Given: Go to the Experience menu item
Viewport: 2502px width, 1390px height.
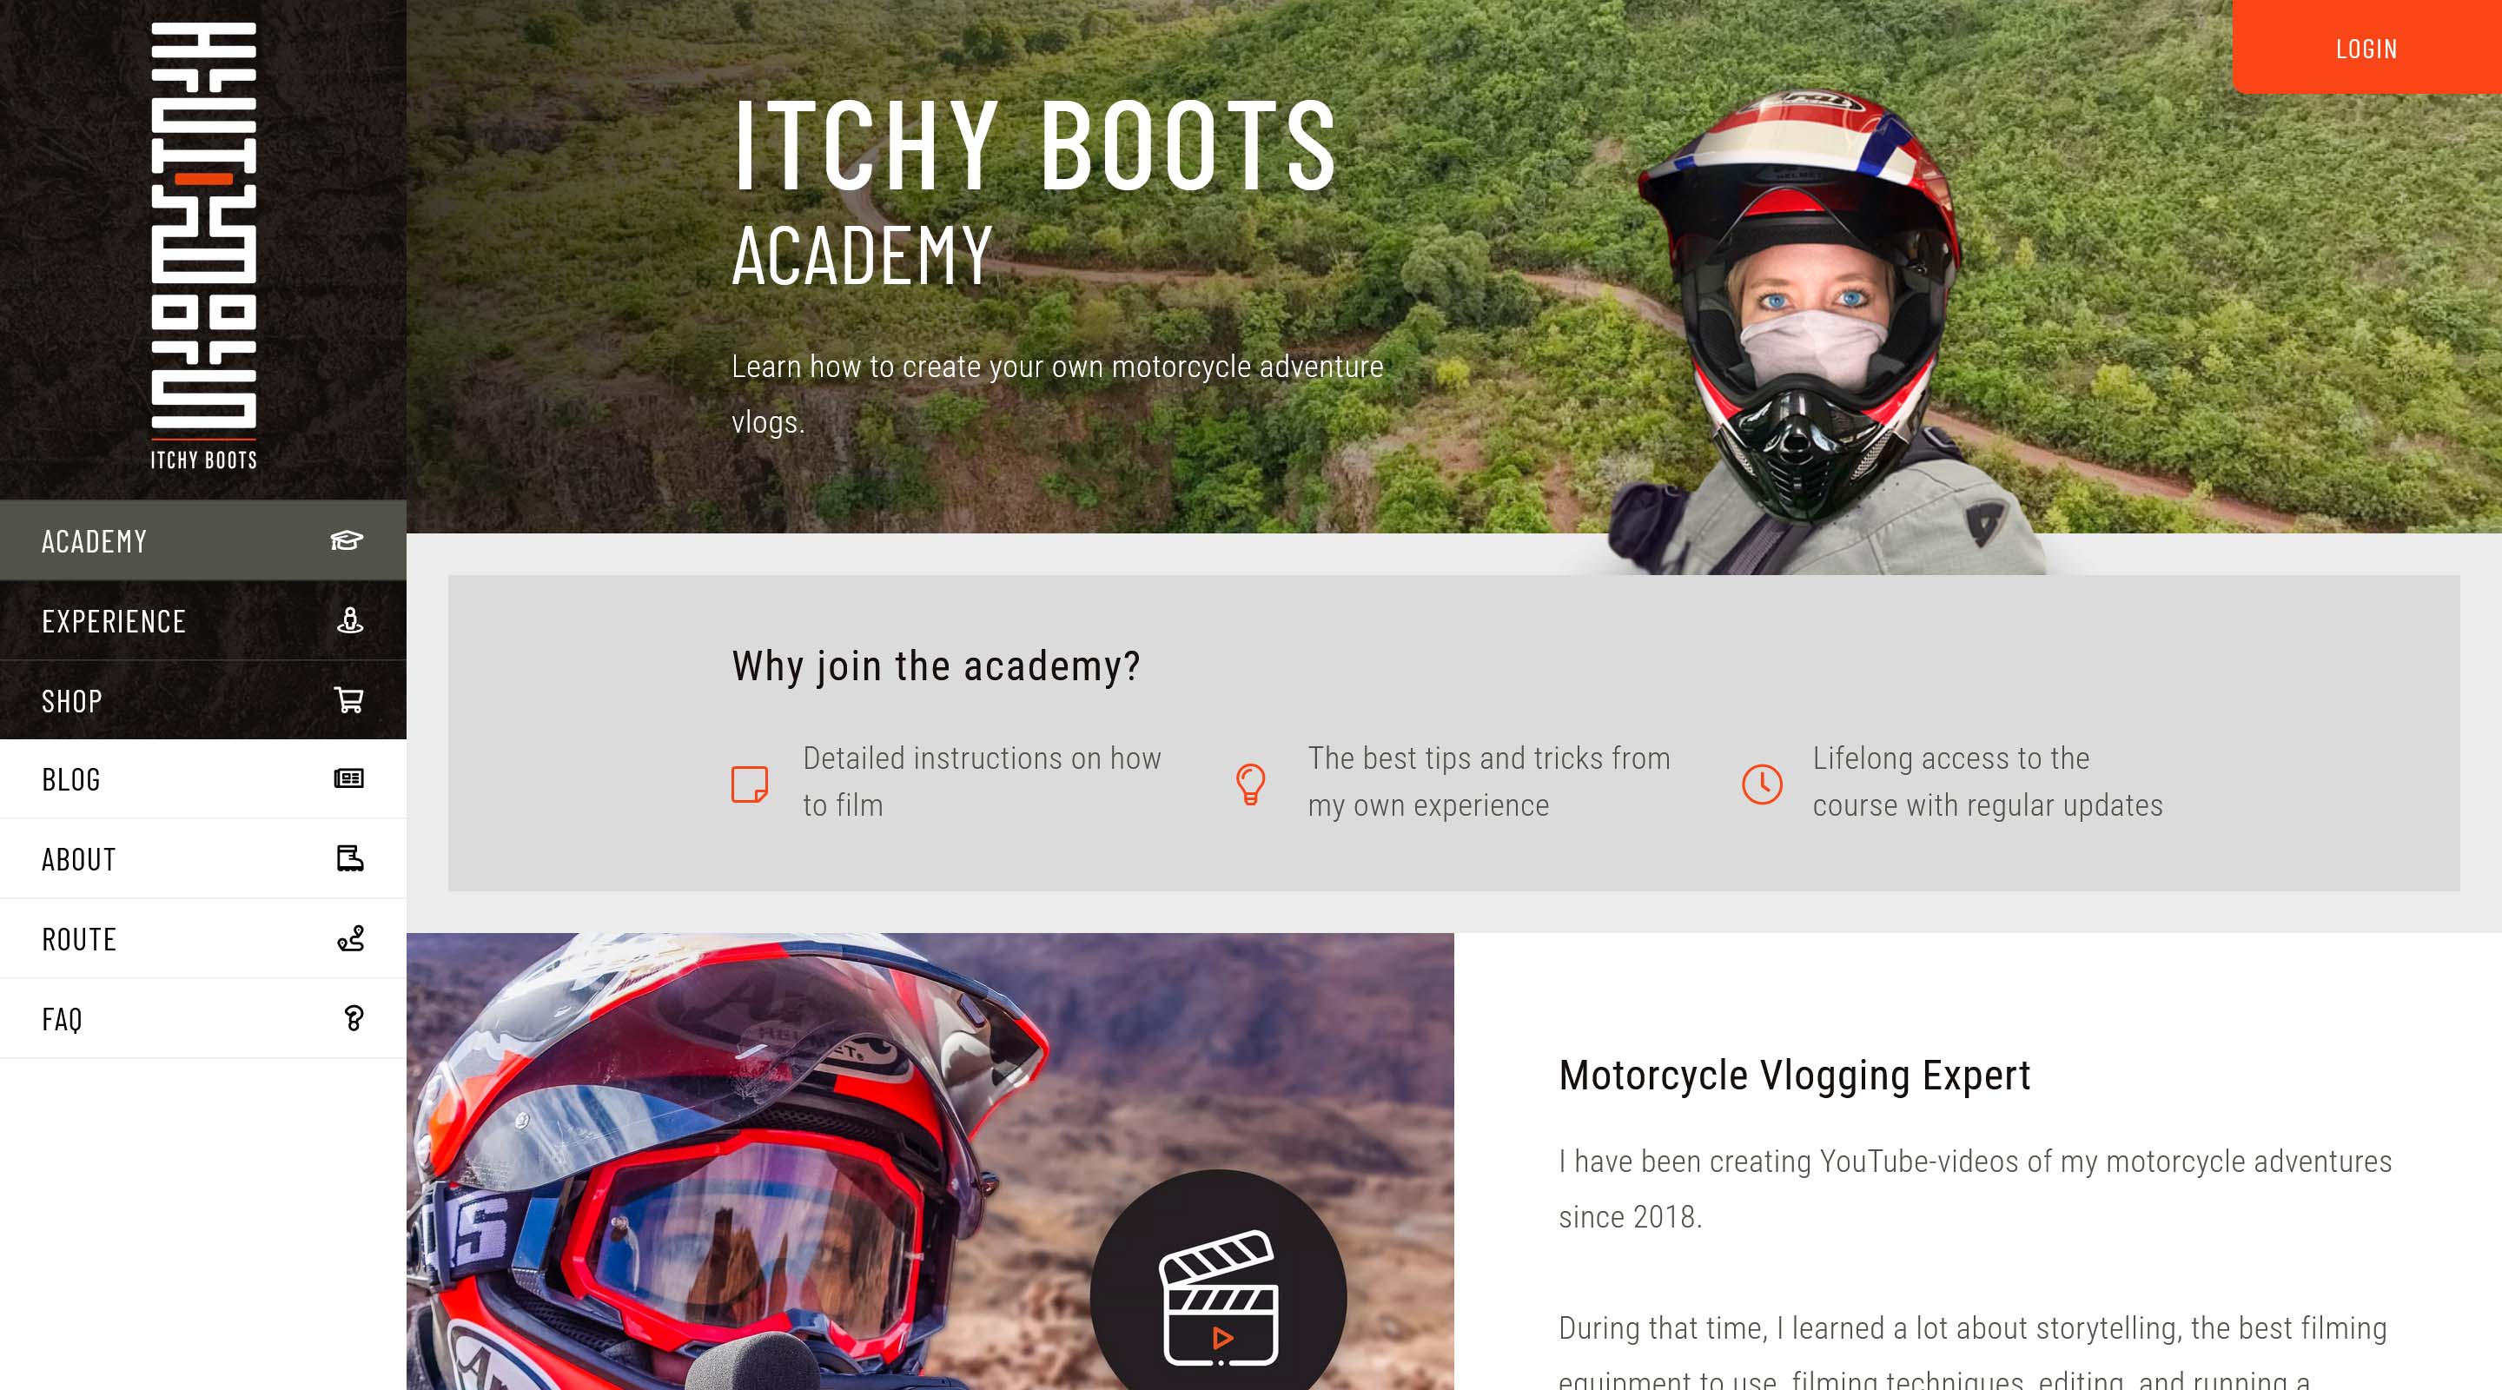Looking at the screenshot, I should pyautogui.click(x=203, y=620).
